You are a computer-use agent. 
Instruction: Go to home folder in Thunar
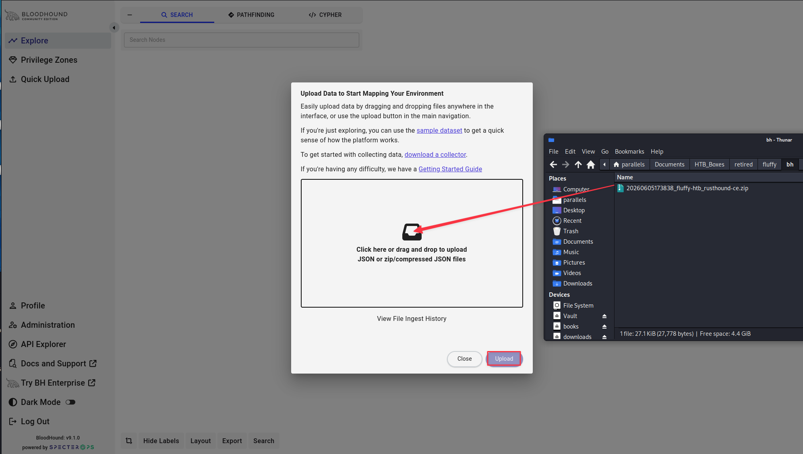pos(591,164)
